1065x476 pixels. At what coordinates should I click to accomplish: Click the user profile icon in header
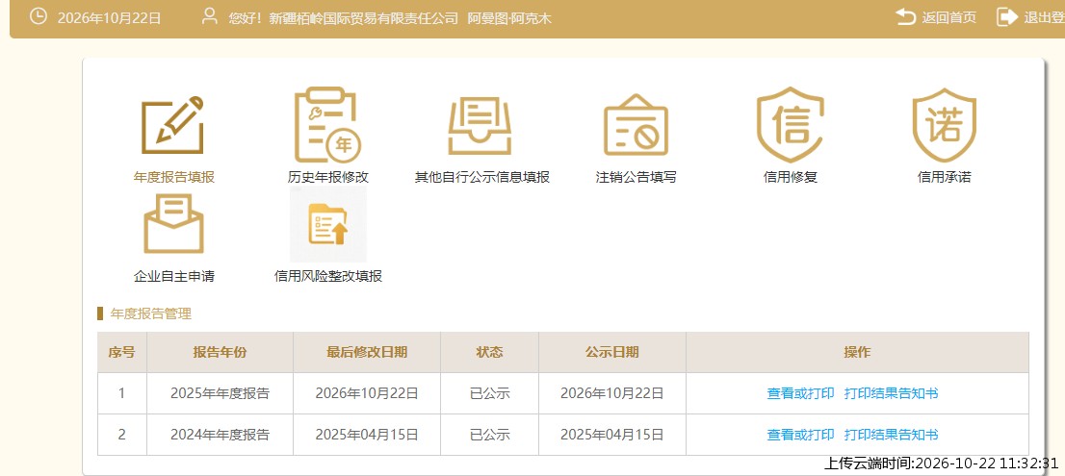[x=210, y=16]
